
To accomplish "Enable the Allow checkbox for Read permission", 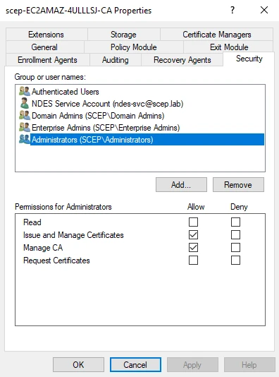I will [193, 222].
